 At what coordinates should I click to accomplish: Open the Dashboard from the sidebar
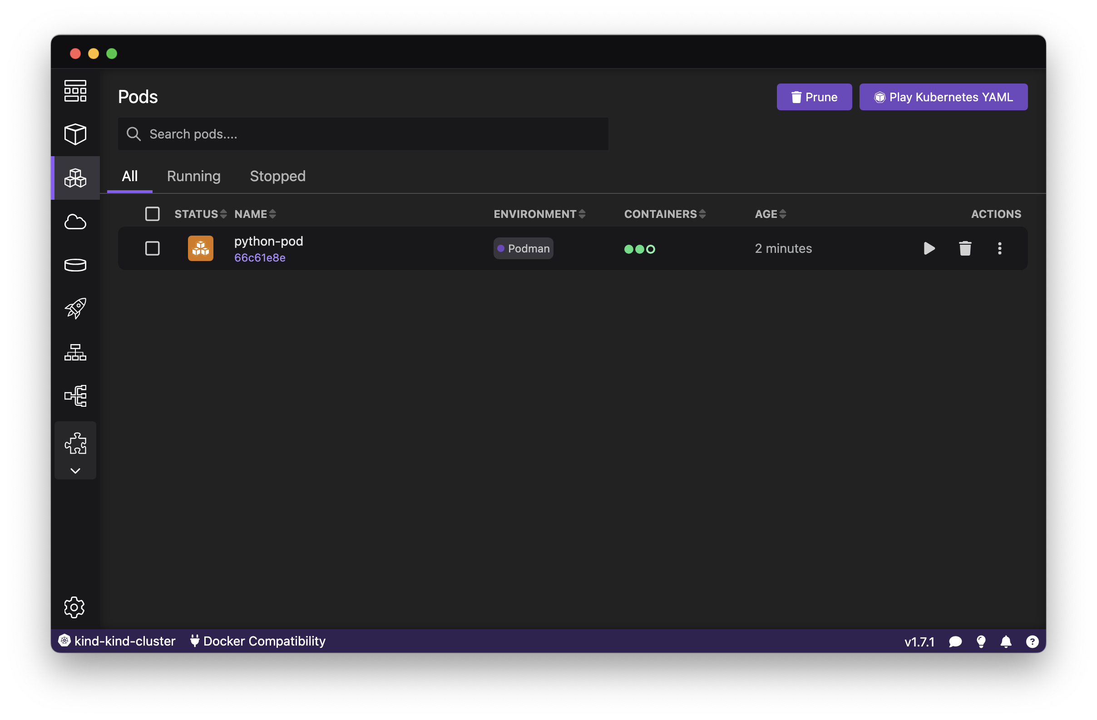(75, 91)
